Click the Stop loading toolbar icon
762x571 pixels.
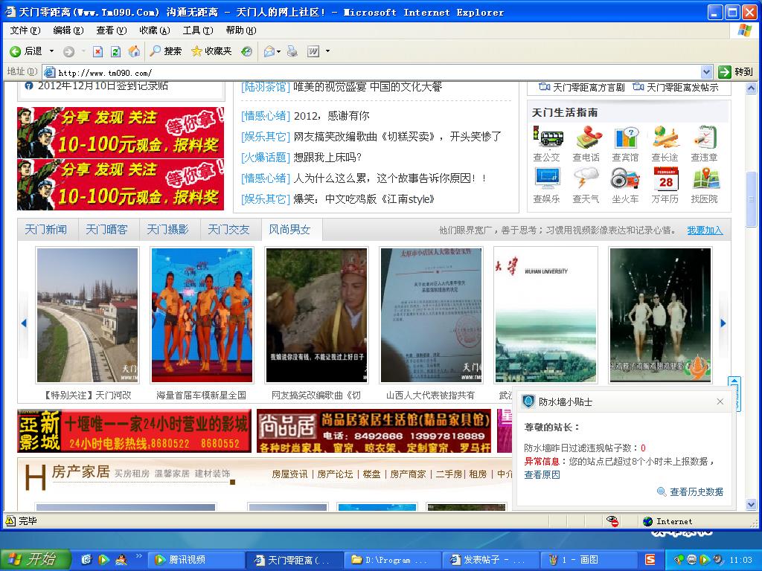(97, 51)
